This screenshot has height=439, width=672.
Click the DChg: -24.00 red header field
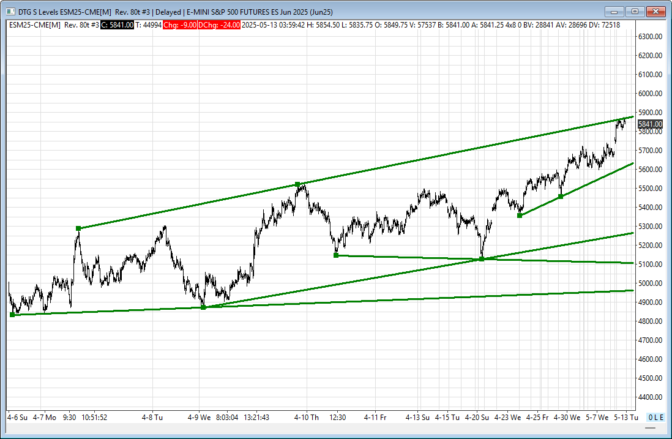point(219,25)
